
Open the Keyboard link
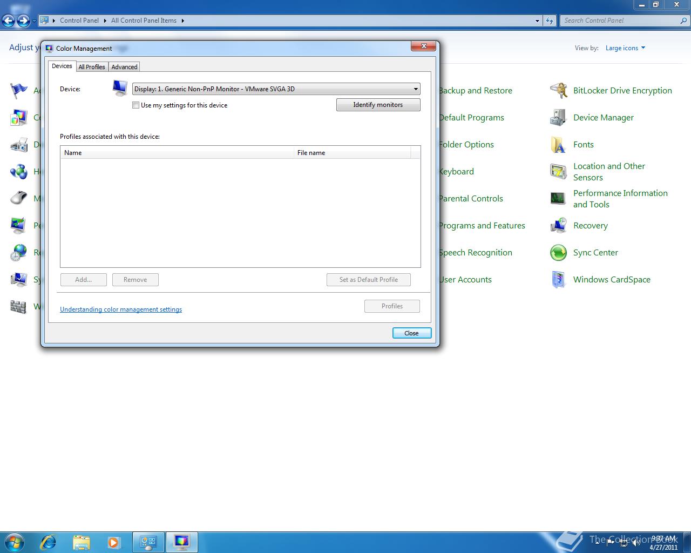point(456,171)
